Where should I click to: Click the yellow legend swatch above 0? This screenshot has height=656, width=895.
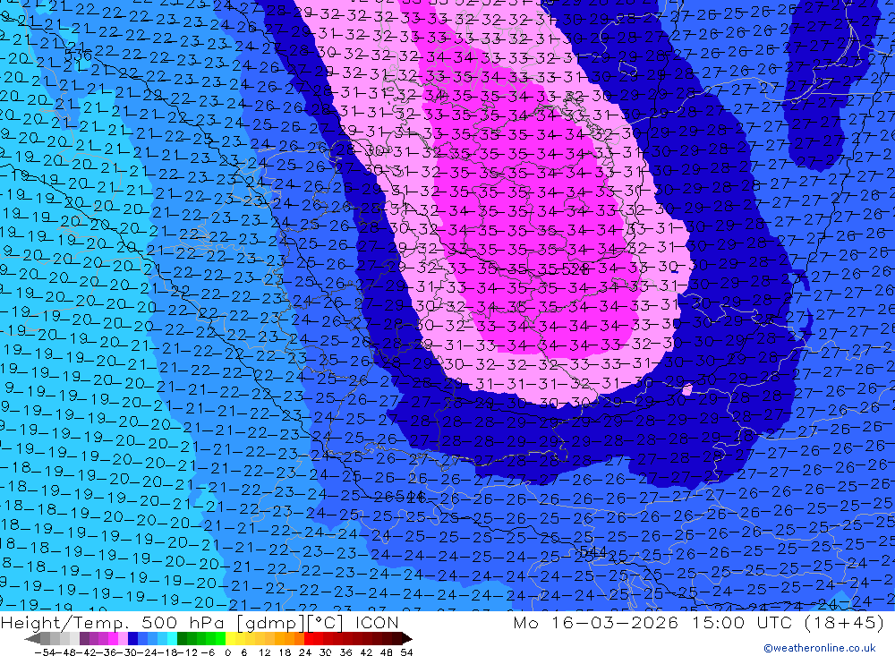231,638
